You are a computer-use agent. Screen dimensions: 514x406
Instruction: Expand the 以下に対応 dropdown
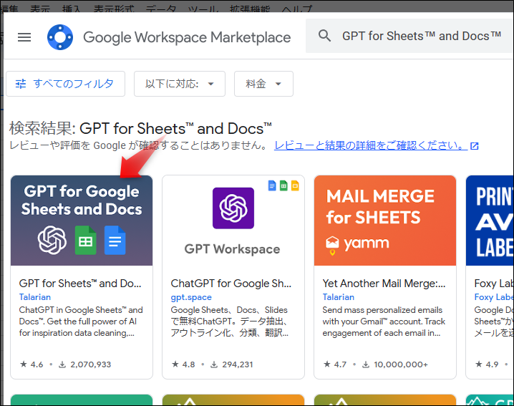click(179, 84)
